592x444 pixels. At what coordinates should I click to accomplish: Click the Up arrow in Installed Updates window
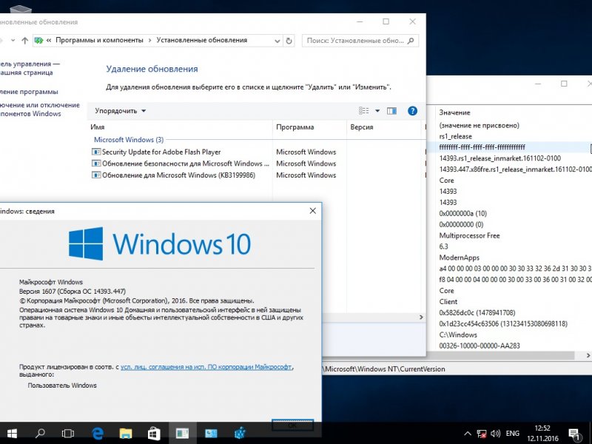(x=24, y=41)
